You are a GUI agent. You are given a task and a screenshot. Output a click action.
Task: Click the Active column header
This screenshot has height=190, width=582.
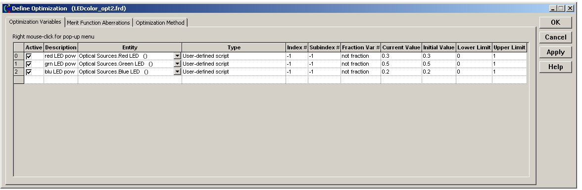(x=34, y=47)
